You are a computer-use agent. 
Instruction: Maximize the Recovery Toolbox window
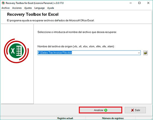click(x=139, y=3)
